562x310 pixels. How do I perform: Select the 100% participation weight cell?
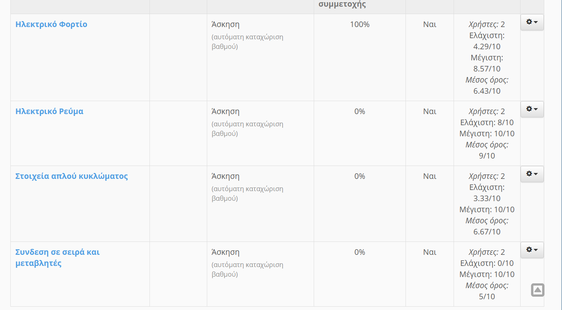pyautogui.click(x=360, y=24)
